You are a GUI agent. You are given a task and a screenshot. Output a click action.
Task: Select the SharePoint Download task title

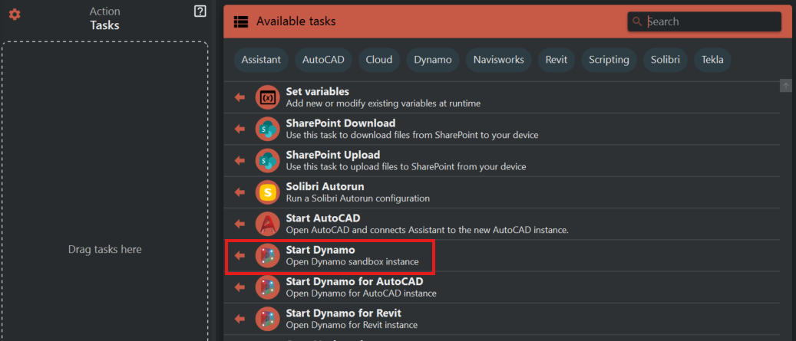(341, 123)
